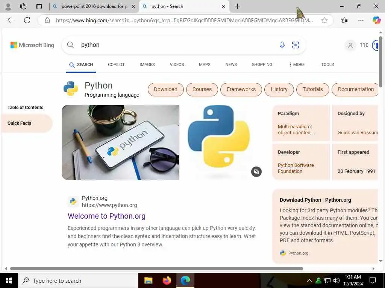Select Quick Facts in Table of Contents

coord(27,123)
